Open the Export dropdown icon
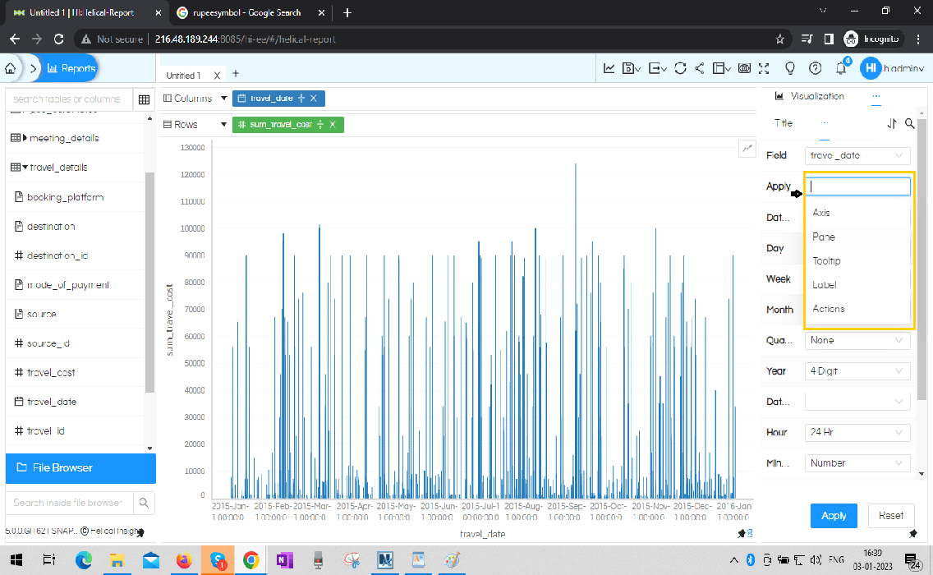 (658, 68)
